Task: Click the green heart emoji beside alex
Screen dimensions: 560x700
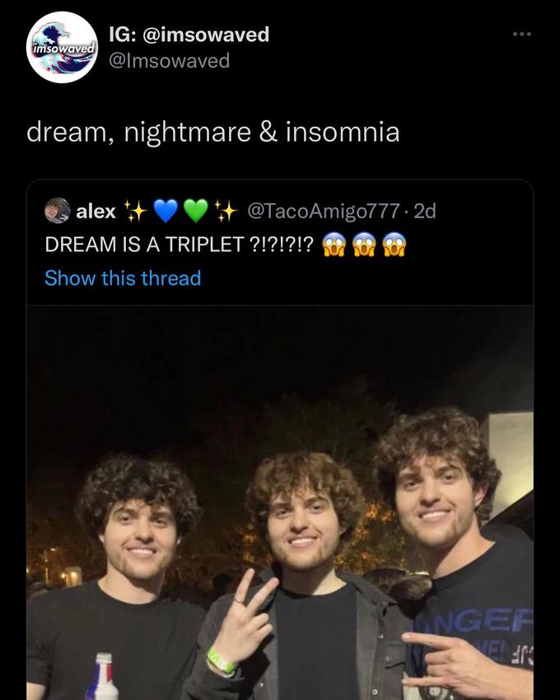Action: coord(196,210)
